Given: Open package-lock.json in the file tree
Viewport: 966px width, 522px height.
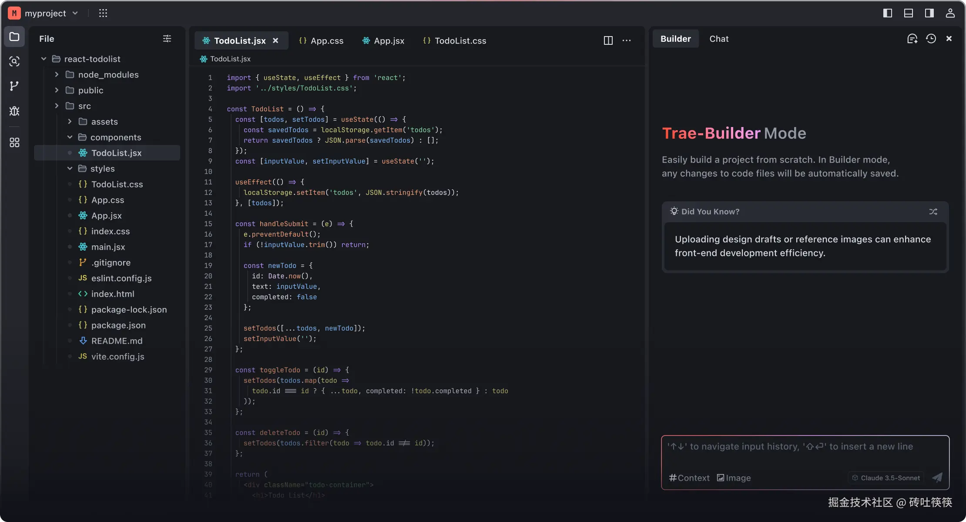Looking at the screenshot, I should [107, 309].
